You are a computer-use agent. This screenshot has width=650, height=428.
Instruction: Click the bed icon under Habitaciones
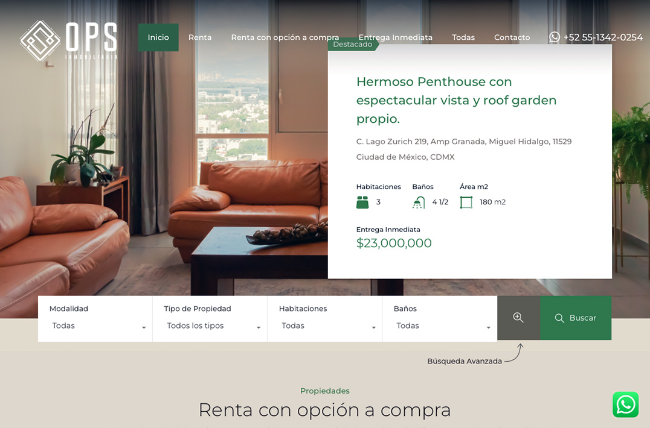(362, 202)
